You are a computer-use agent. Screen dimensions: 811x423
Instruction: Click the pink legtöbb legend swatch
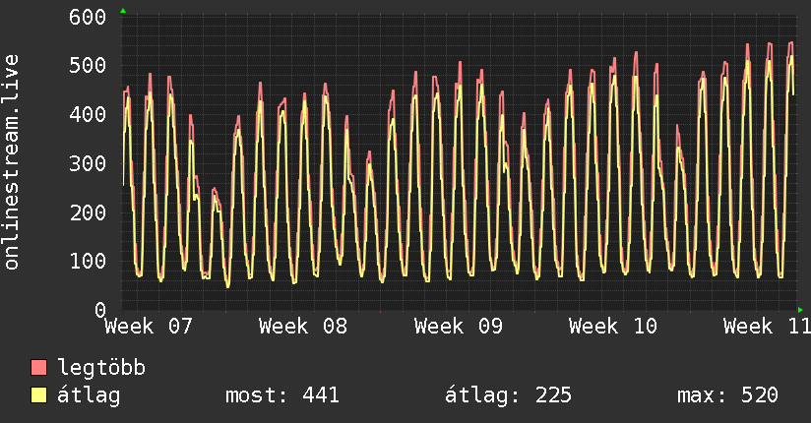(38, 368)
